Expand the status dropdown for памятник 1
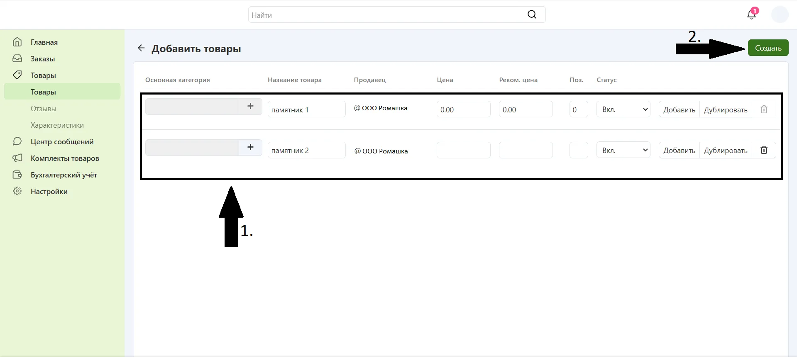Viewport: 797px width, 357px height. [x=623, y=109]
